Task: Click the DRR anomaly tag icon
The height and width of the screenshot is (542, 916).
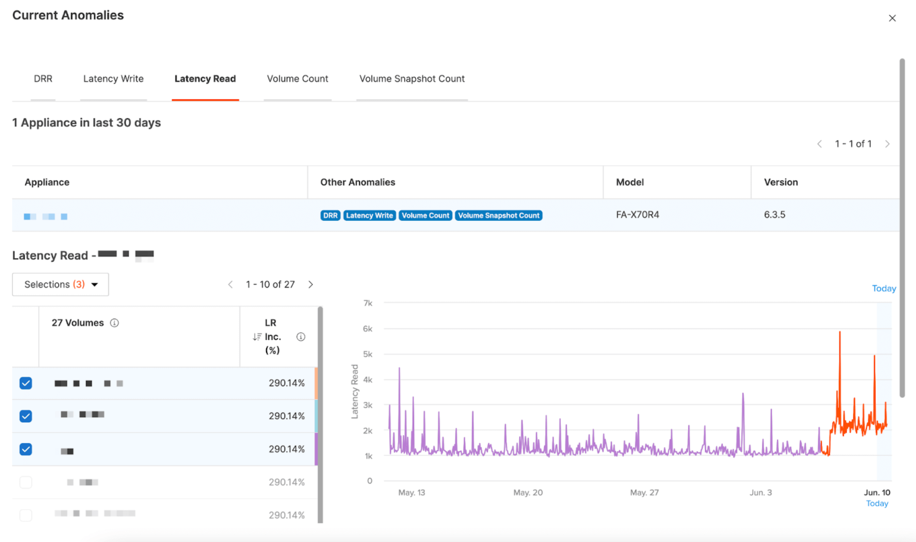Action: pyautogui.click(x=329, y=215)
